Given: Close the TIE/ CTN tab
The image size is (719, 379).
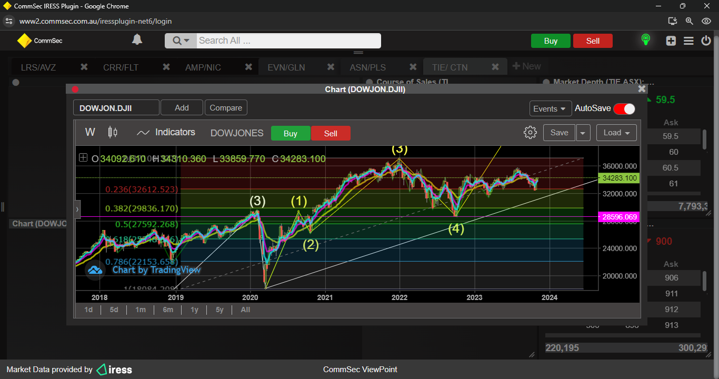Looking at the screenshot, I should (x=495, y=67).
